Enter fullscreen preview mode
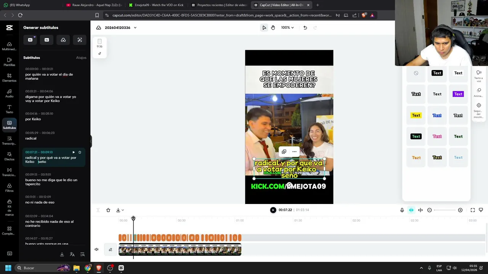 [x=473, y=210]
